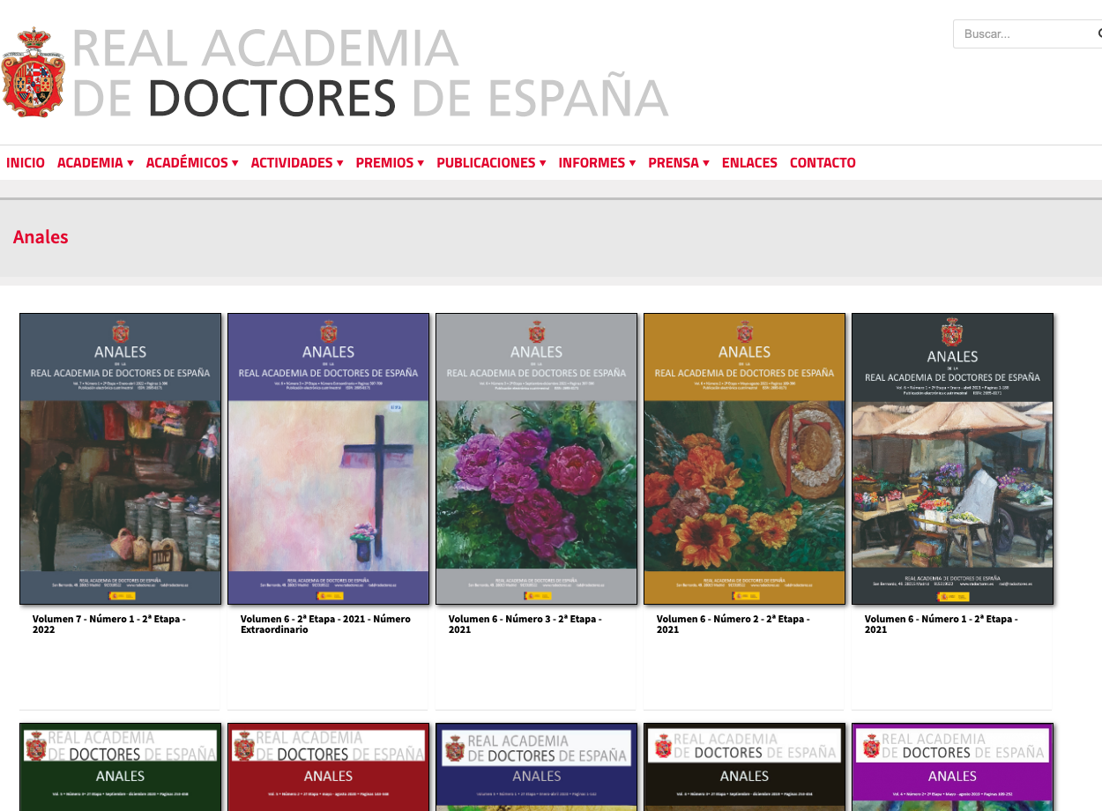Screen dimensions: 1102x811
Task: Expand the ACADÉMICOS dropdown menu
Action: (192, 163)
